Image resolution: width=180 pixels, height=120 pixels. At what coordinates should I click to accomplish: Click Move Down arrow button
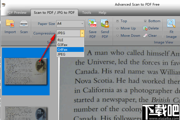[x=128, y=36]
